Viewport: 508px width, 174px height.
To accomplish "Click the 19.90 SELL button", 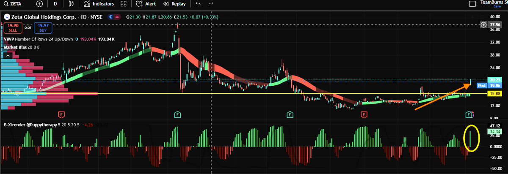I will click(13, 28).
